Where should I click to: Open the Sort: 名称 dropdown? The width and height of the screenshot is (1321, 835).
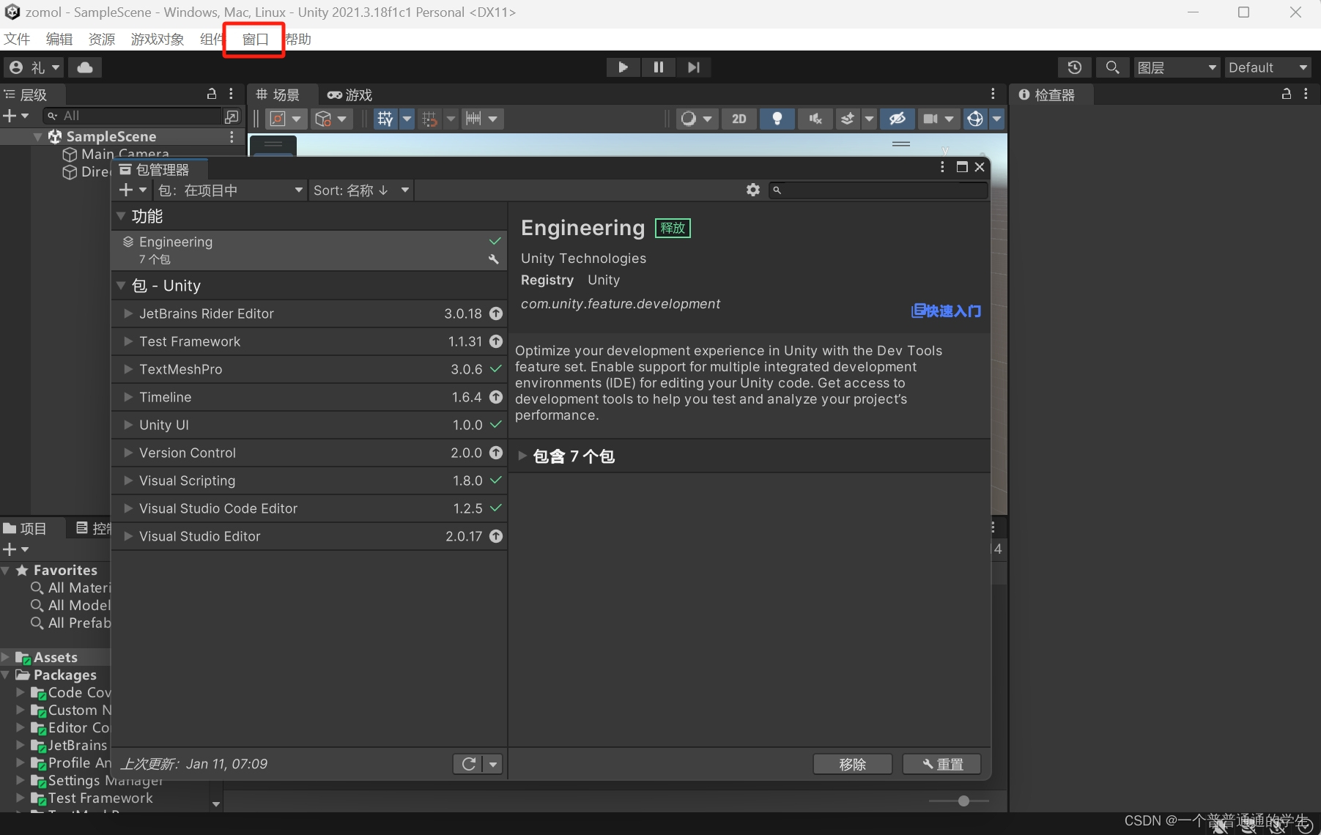coord(360,190)
